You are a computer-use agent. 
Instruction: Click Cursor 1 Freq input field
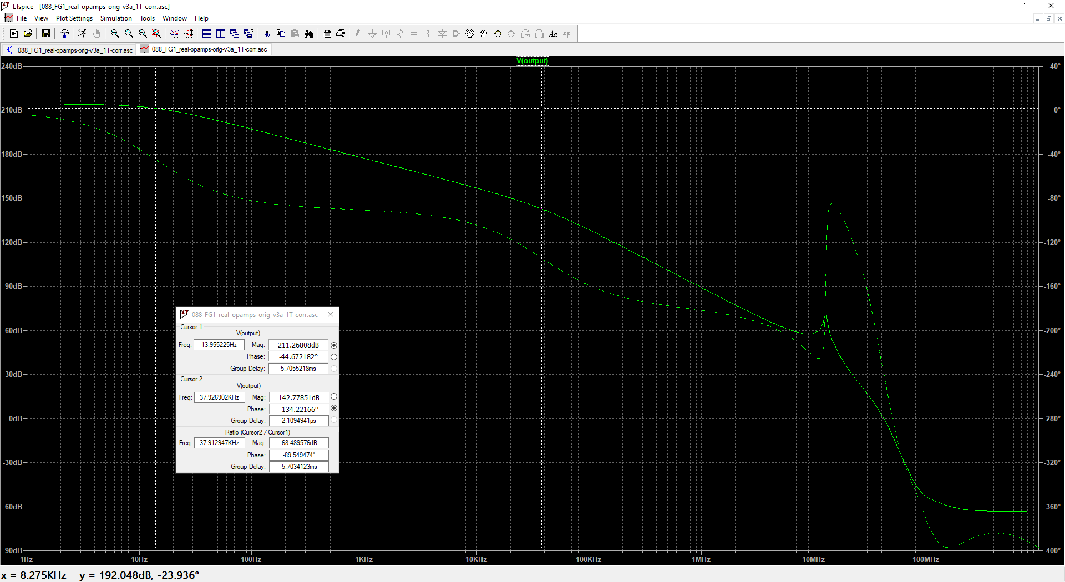click(219, 345)
